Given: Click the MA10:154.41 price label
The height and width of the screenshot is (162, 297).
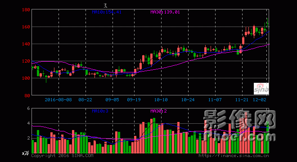Looking at the screenshot, I should pos(107,12).
